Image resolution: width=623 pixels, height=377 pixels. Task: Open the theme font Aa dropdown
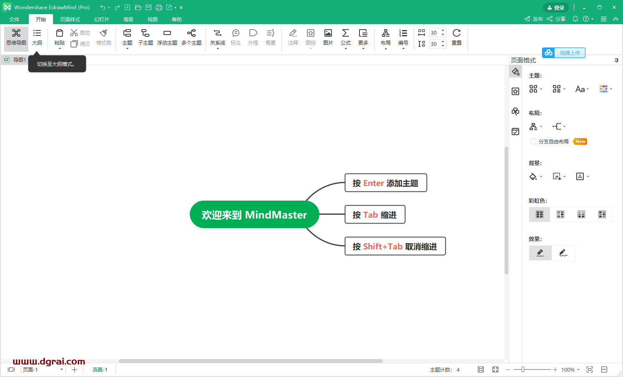coord(582,89)
